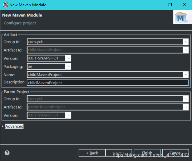
Task: Open the parentMavenProject Artifact Id dropdown
Action: 186,107
